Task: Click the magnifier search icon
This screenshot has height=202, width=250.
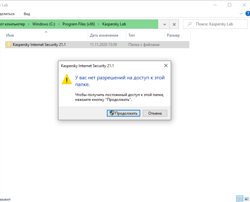Action: tap(190, 24)
